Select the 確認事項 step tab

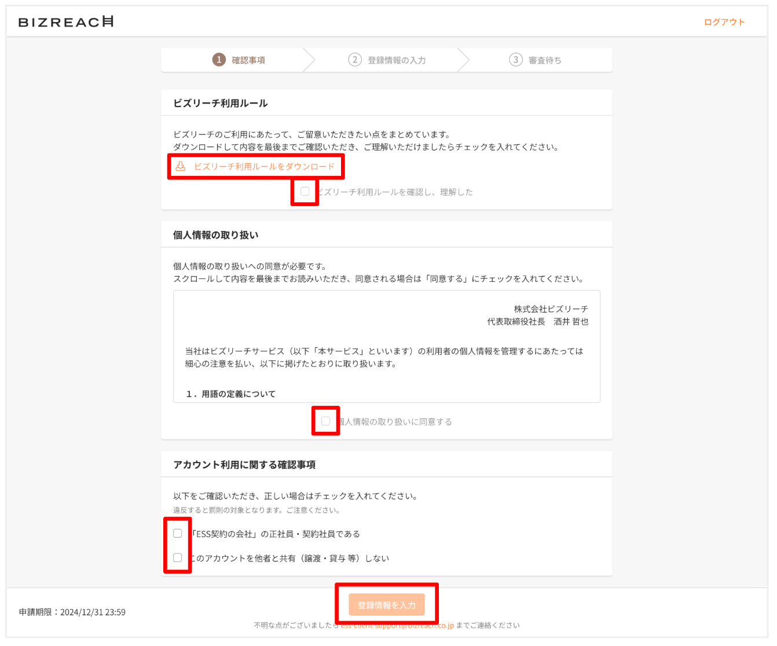[248, 60]
